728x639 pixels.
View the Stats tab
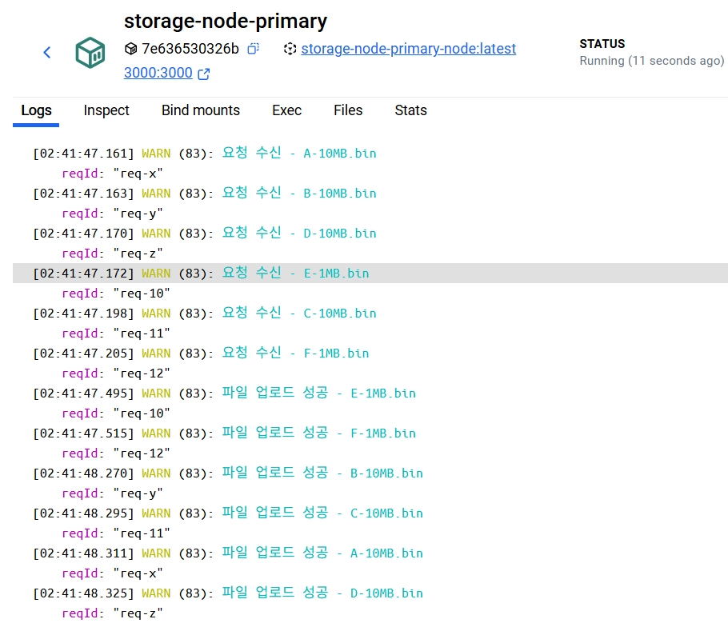(410, 110)
